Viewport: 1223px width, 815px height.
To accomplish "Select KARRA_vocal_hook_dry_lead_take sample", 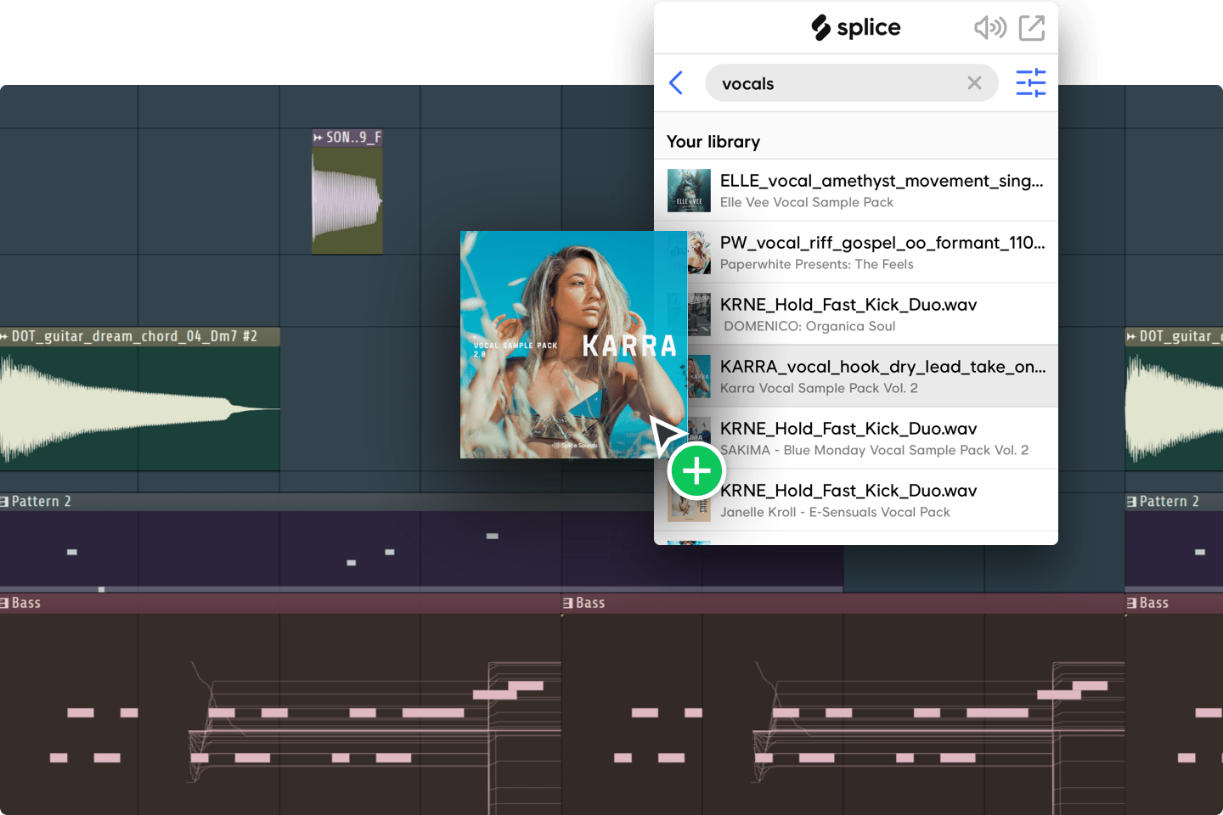I will (x=882, y=376).
